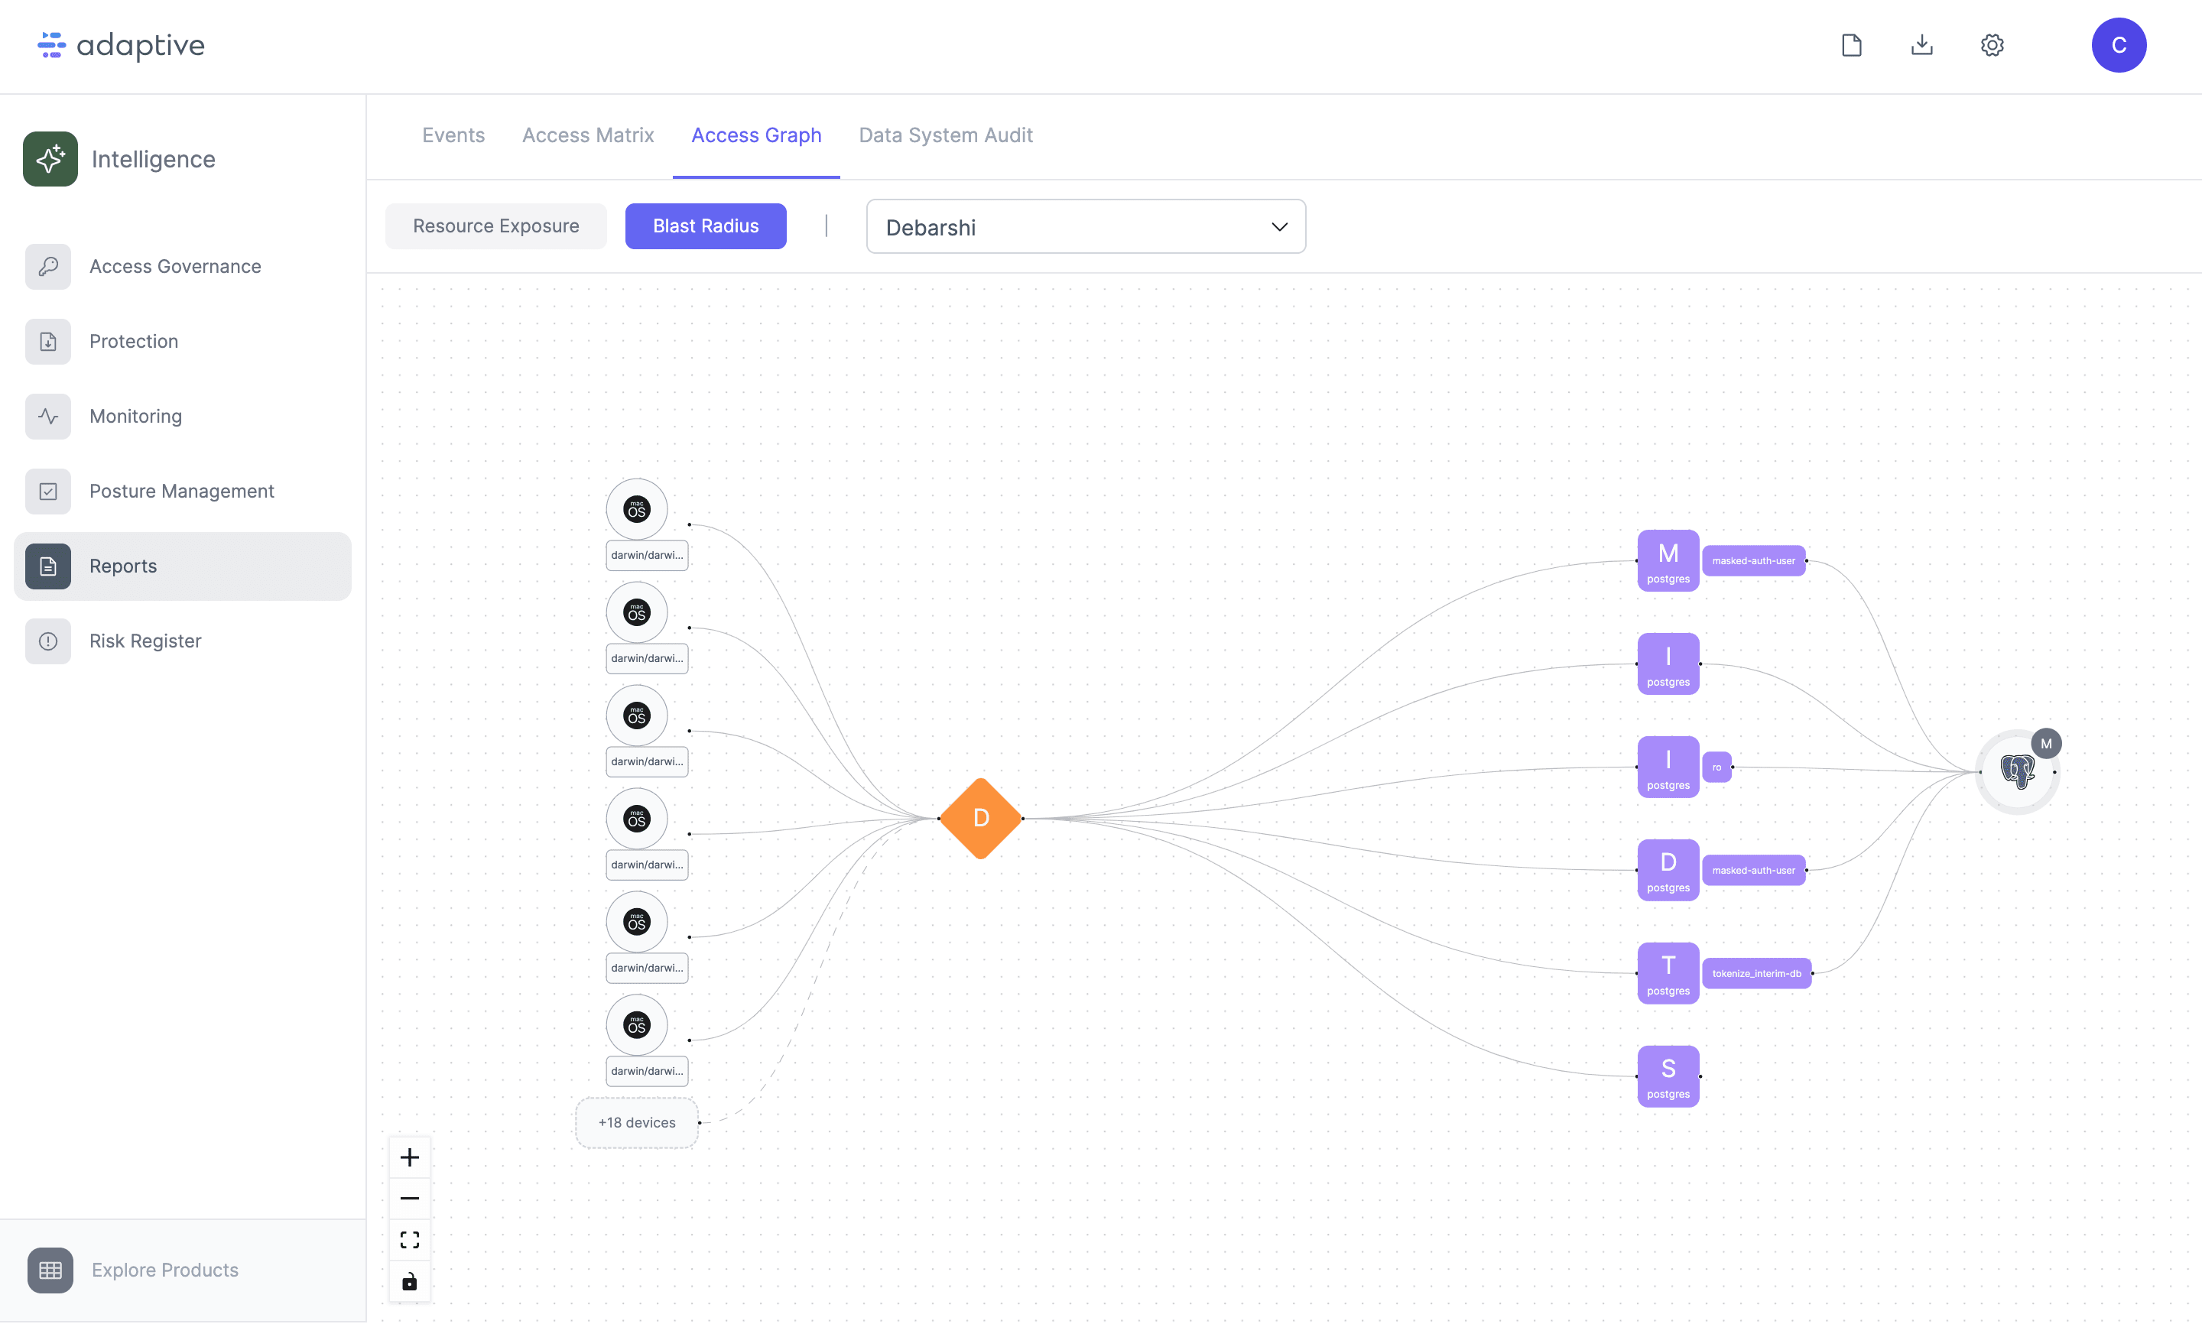
Task: Click the orange D user node
Action: [980, 818]
